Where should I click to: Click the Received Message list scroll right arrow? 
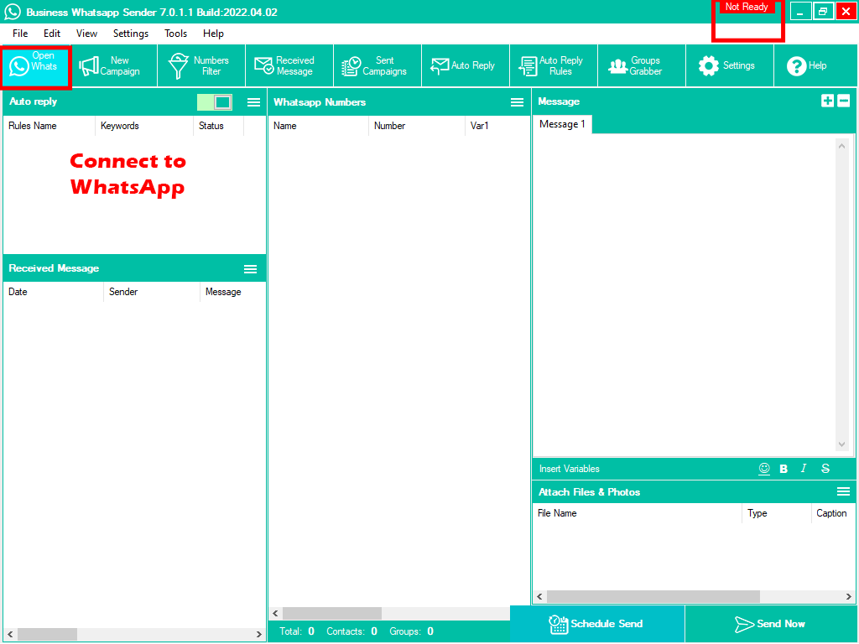(x=259, y=634)
